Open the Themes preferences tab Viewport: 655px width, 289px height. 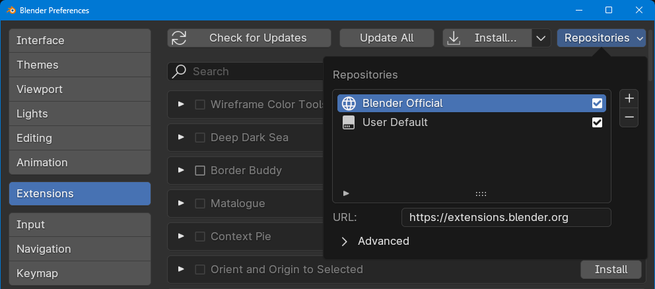click(x=80, y=65)
